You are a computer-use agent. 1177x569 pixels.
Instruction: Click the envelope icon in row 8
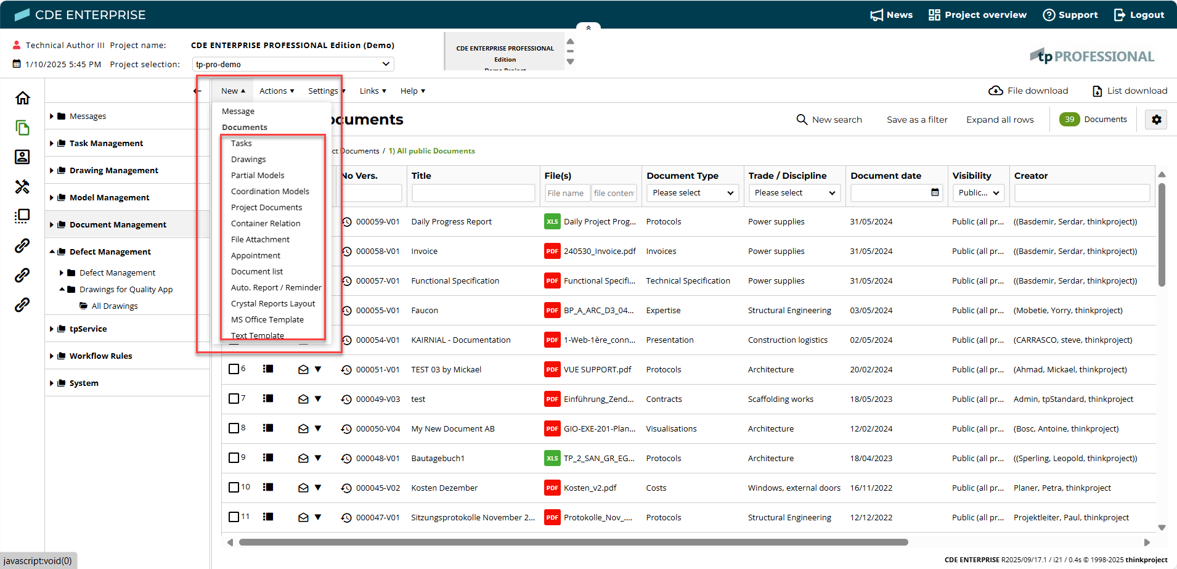(x=303, y=429)
